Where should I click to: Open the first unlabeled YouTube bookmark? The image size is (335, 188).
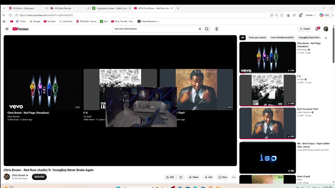pyautogui.click(x=12, y=21)
